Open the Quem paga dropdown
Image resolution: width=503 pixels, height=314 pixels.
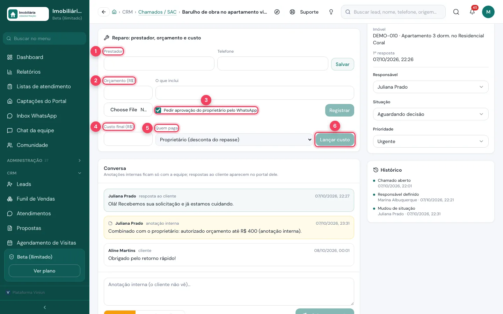point(234,140)
